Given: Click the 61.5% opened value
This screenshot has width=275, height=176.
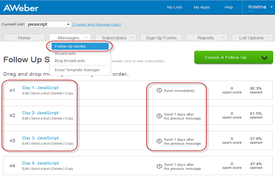Looking at the screenshot, I should (256, 116).
